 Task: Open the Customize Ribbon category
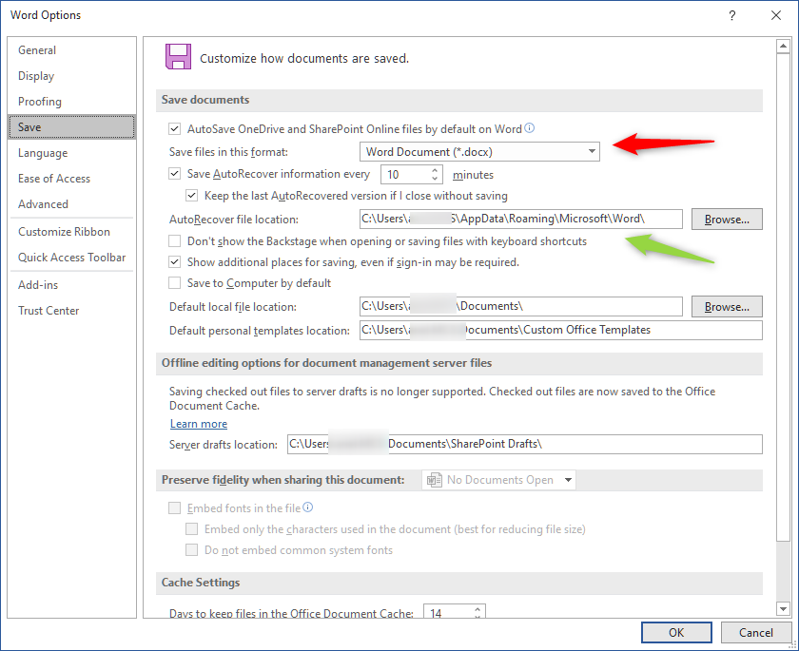click(72, 232)
